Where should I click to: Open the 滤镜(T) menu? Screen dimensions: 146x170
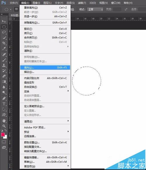point(82,3)
